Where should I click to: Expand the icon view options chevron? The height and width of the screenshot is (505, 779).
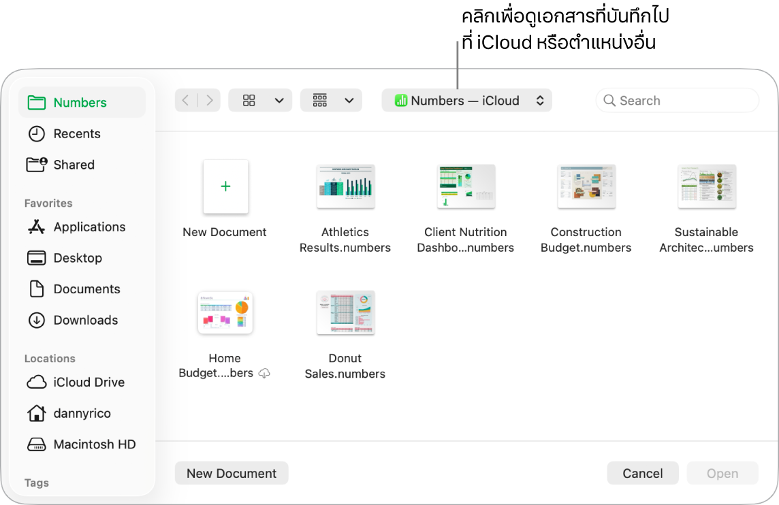[279, 100]
